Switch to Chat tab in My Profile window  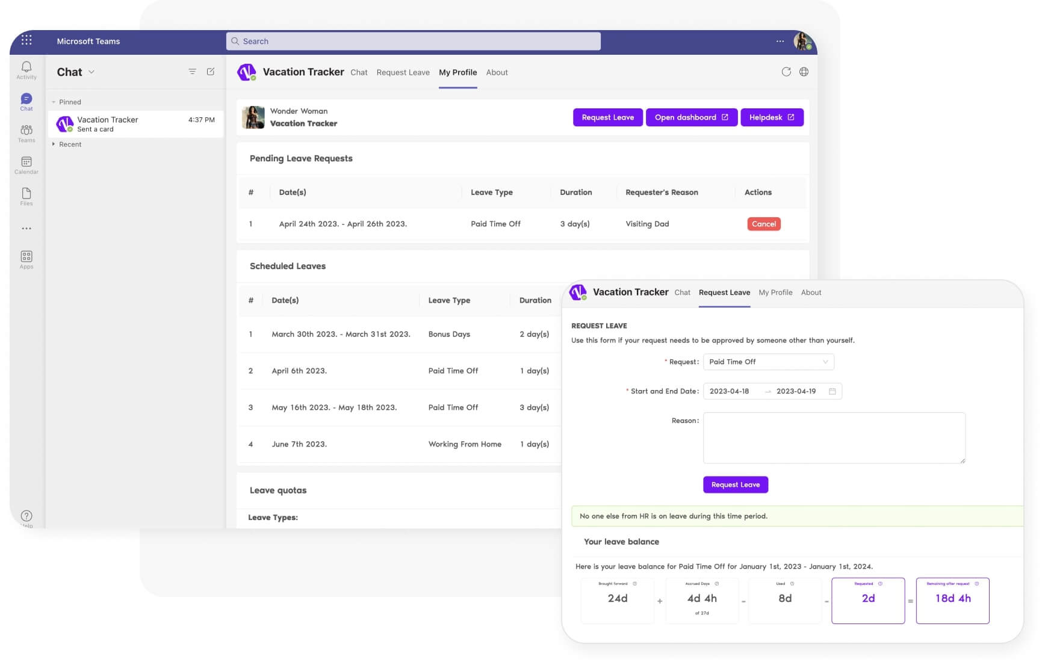pos(359,72)
